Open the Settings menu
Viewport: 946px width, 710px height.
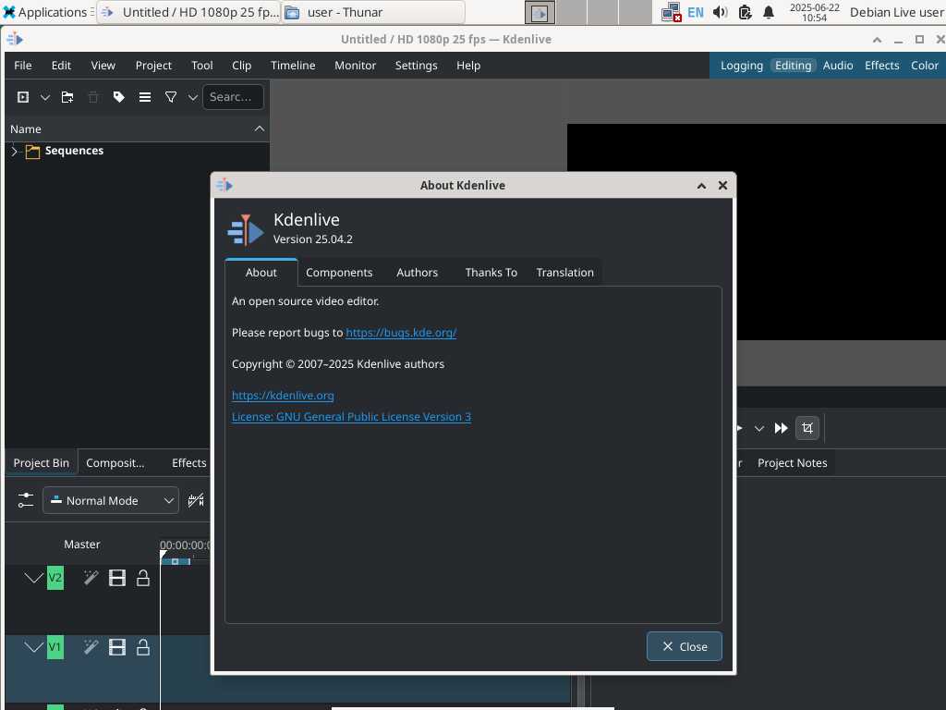(x=416, y=66)
